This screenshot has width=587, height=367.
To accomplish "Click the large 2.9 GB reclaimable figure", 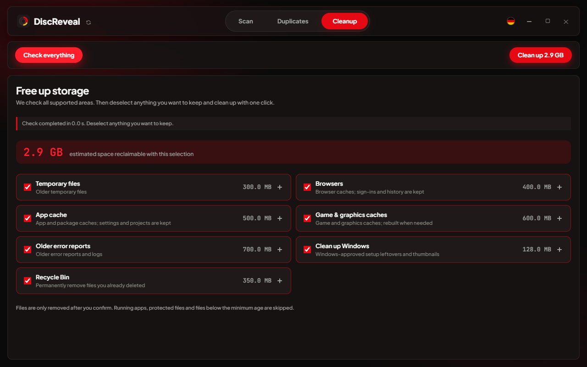I will click(43, 152).
